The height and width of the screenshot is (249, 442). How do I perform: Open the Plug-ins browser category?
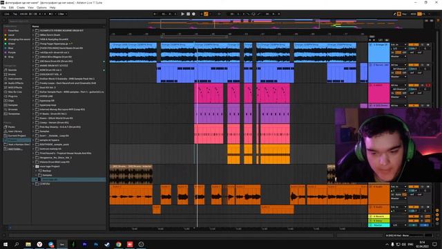point(12,96)
